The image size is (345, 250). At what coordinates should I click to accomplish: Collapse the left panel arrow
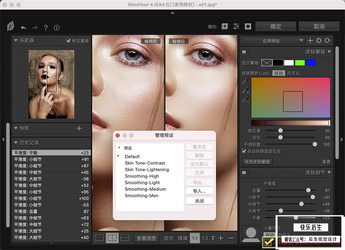point(3,139)
